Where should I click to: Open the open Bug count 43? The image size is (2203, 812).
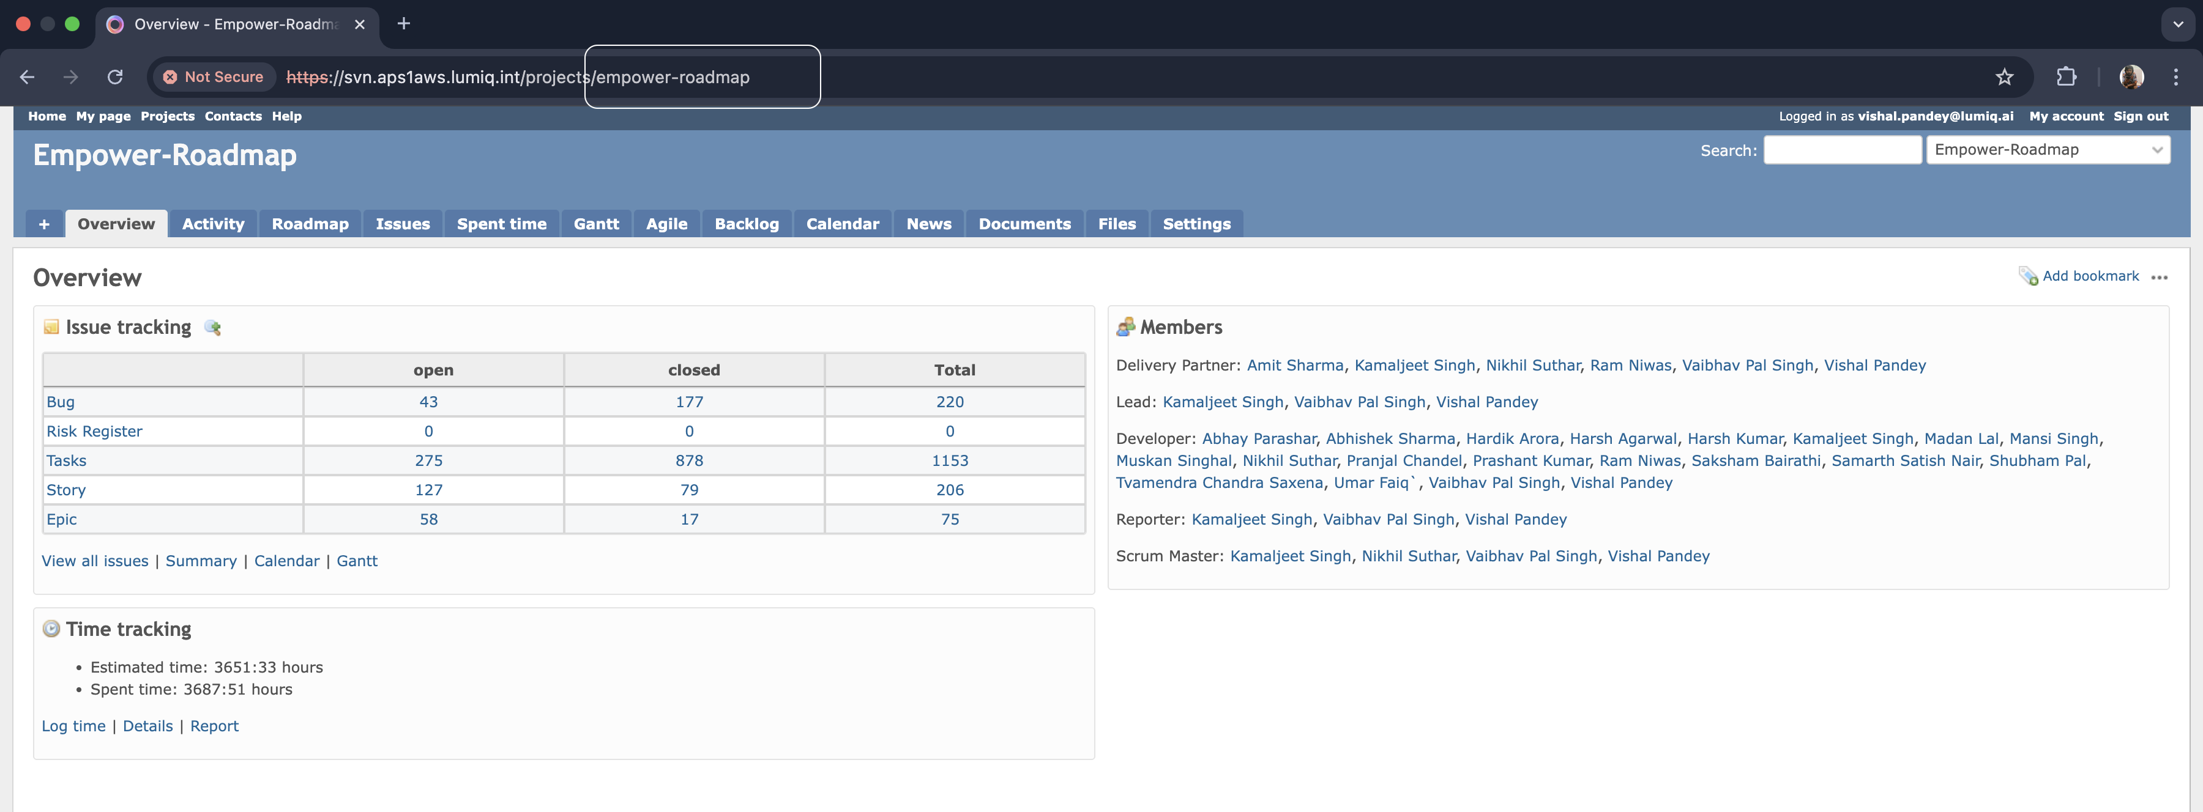tap(428, 402)
